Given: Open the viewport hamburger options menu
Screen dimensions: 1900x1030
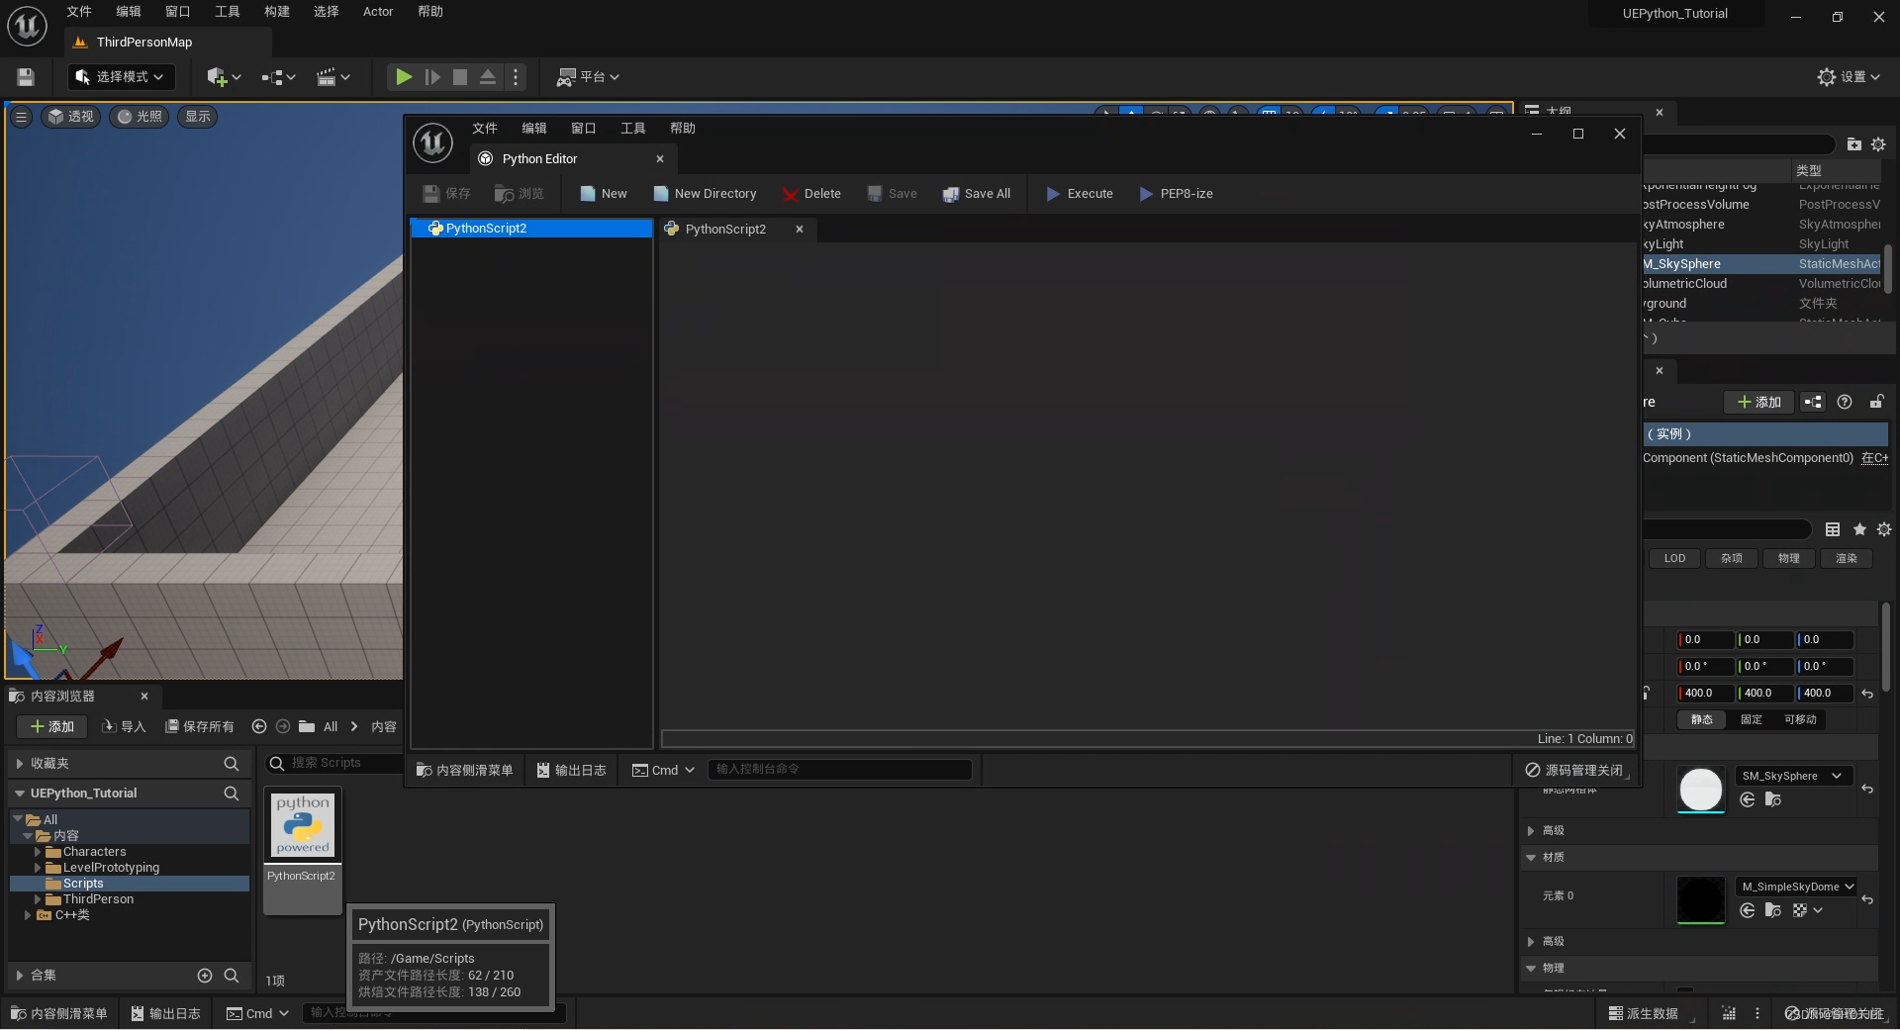Looking at the screenshot, I should click(21, 117).
